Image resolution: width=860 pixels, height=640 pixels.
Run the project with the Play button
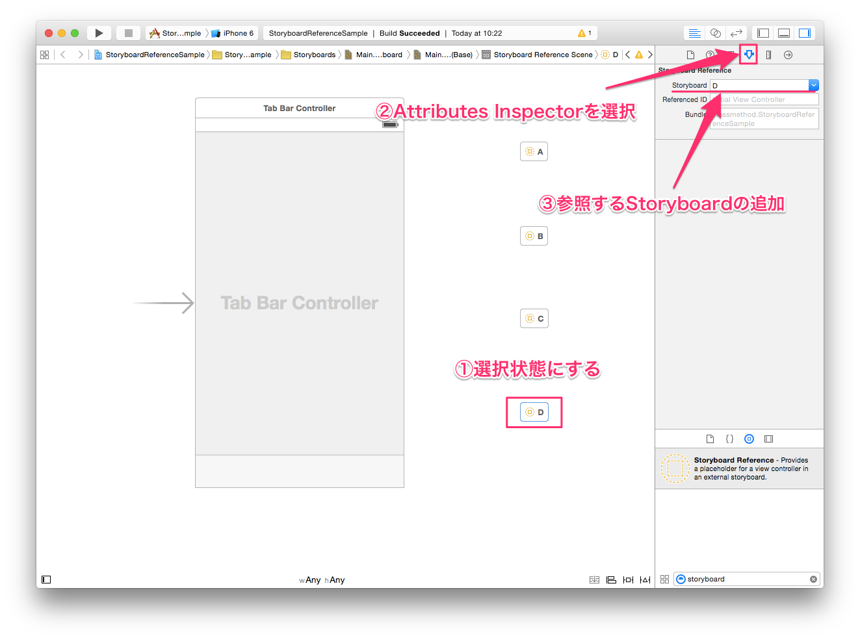[99, 33]
